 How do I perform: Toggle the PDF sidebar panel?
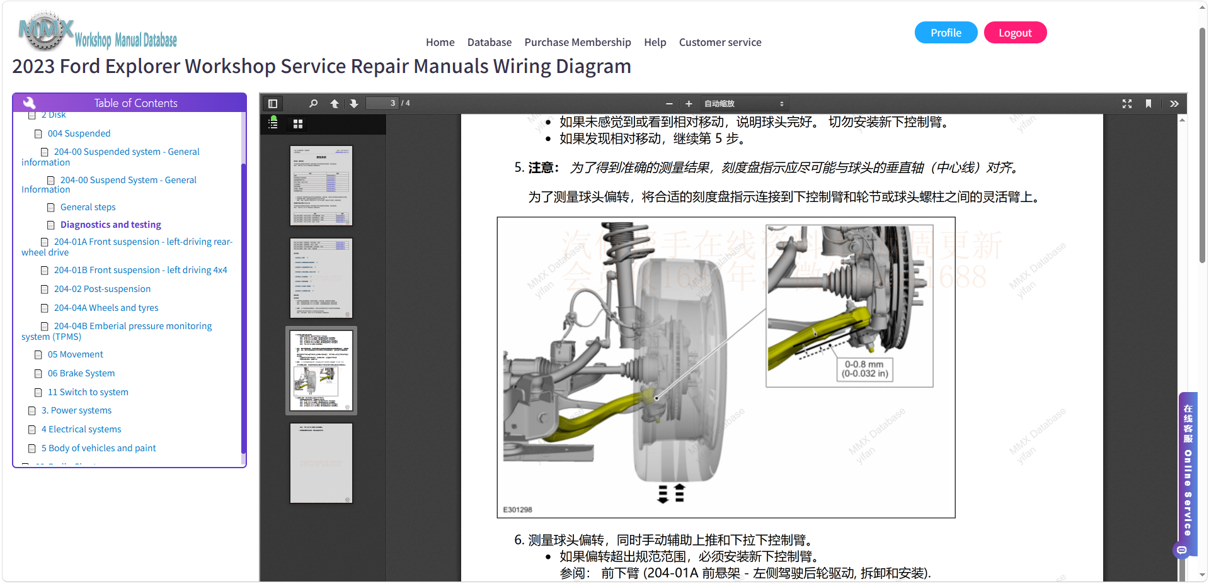pos(273,104)
